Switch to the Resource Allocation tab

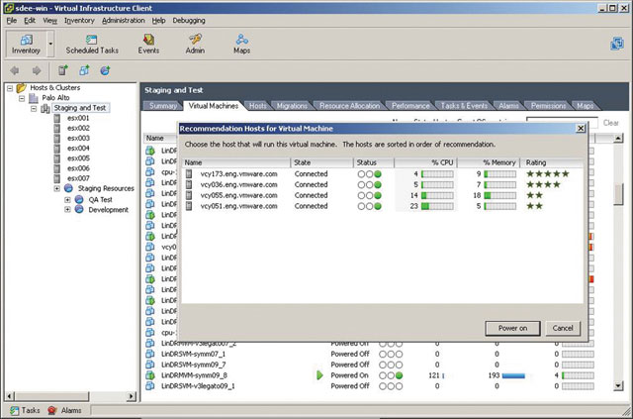pos(349,106)
